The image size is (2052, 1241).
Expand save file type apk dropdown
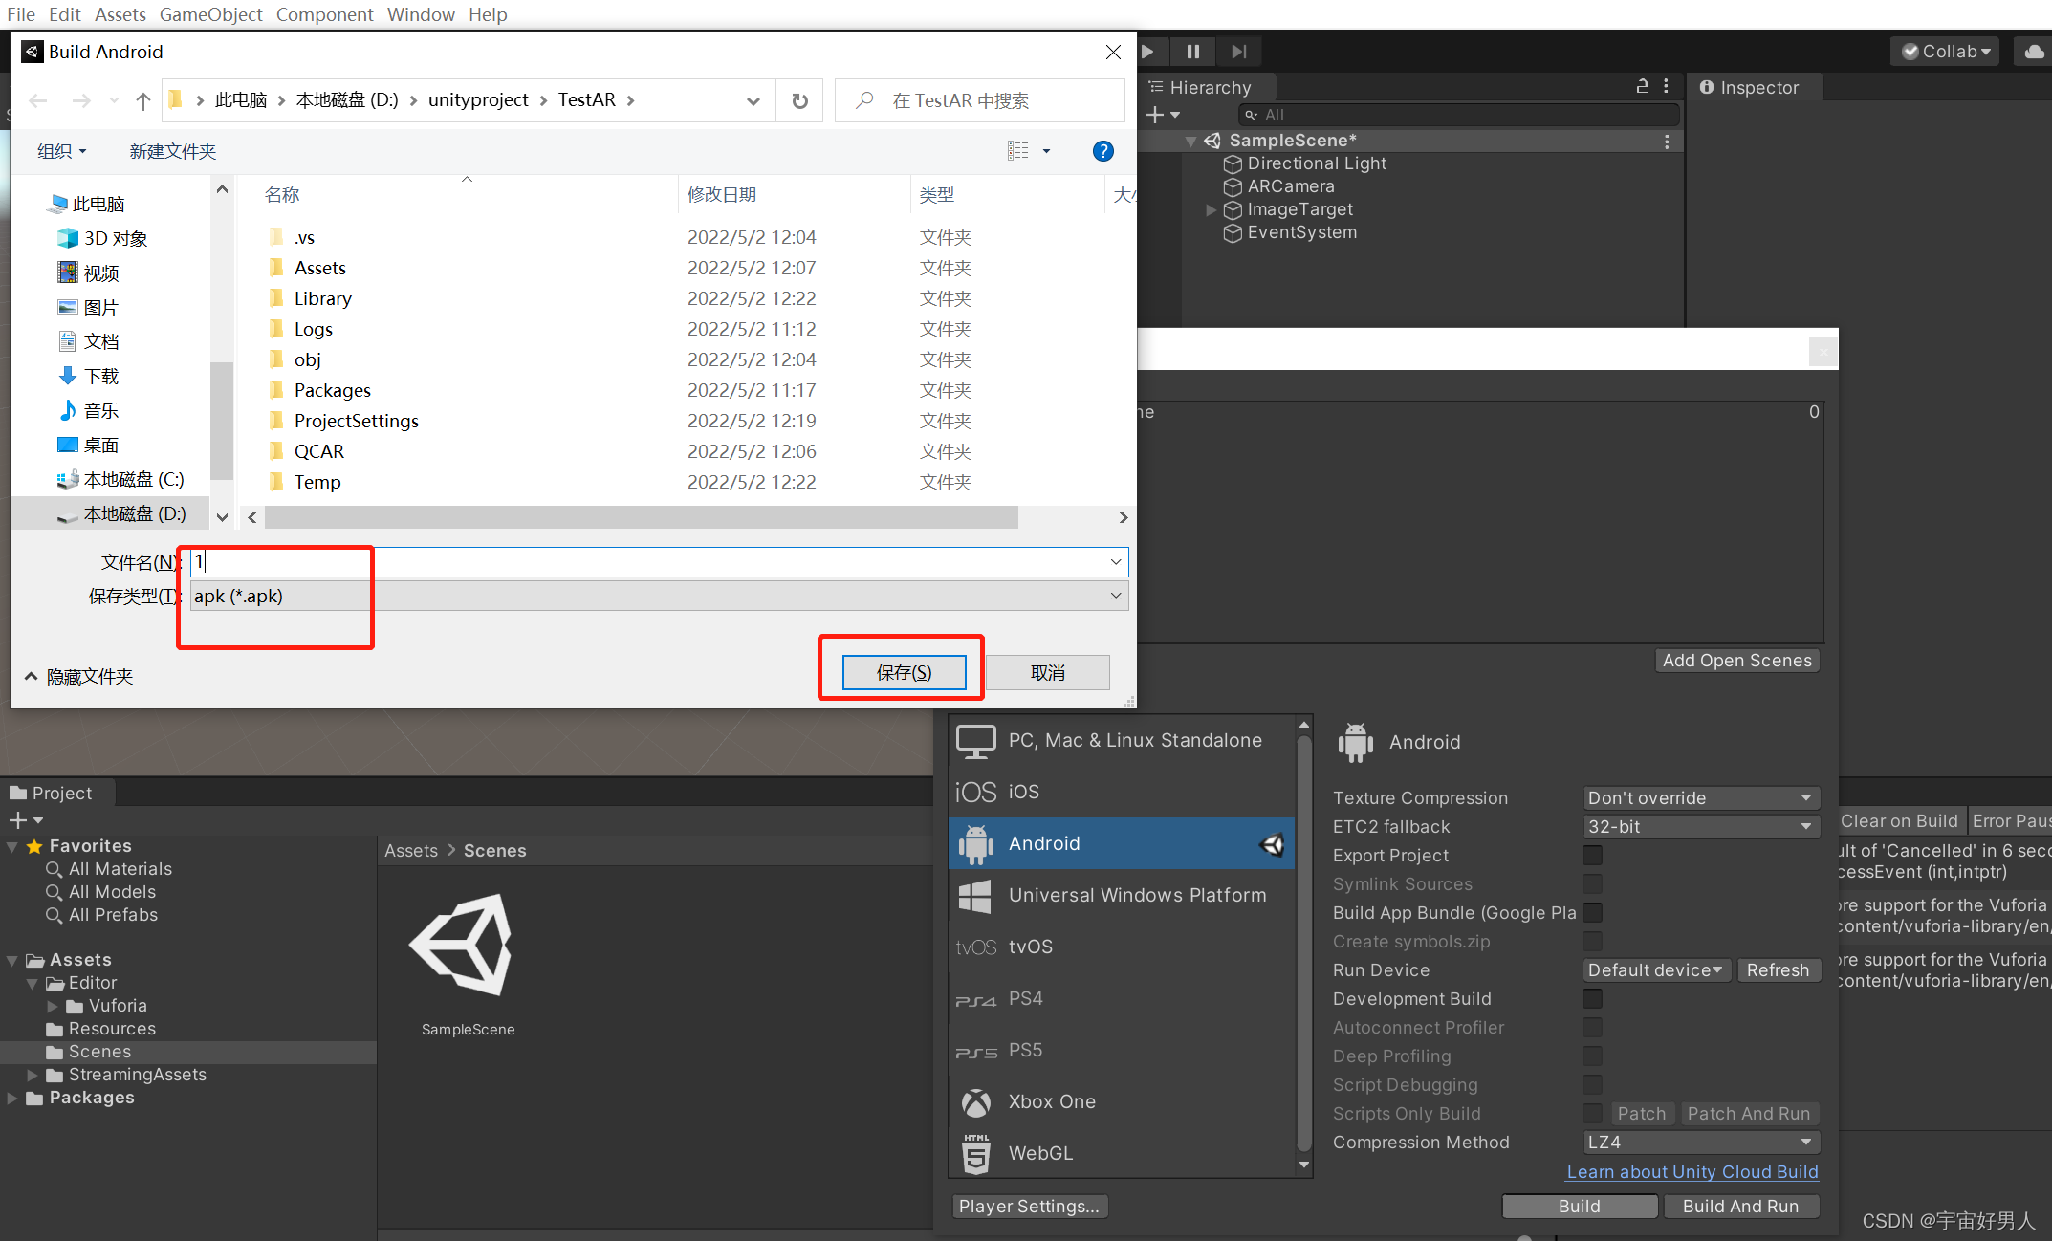click(1117, 595)
